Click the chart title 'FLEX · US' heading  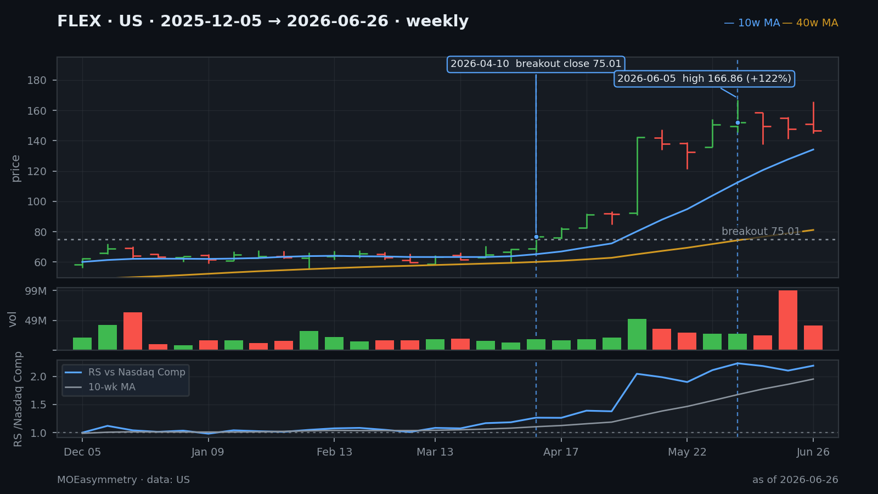tap(263, 21)
